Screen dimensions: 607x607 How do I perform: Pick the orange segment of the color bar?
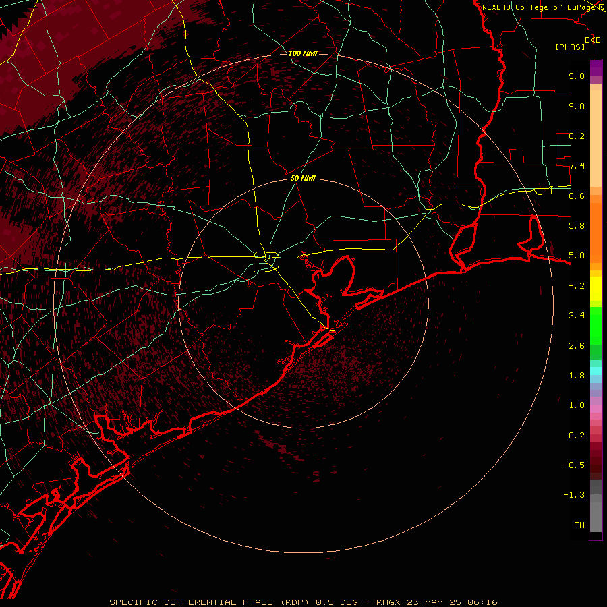coord(596,232)
